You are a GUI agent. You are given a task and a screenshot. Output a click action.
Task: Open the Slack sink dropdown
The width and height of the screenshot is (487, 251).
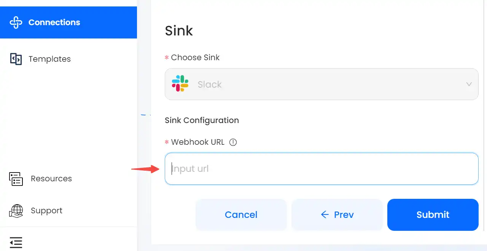(x=321, y=84)
